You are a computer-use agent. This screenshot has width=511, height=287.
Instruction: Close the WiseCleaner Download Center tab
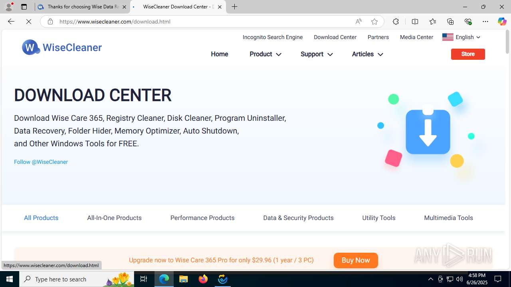click(220, 7)
